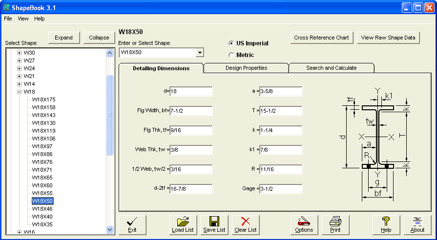Select W18X119 in the shape tree

44,131
